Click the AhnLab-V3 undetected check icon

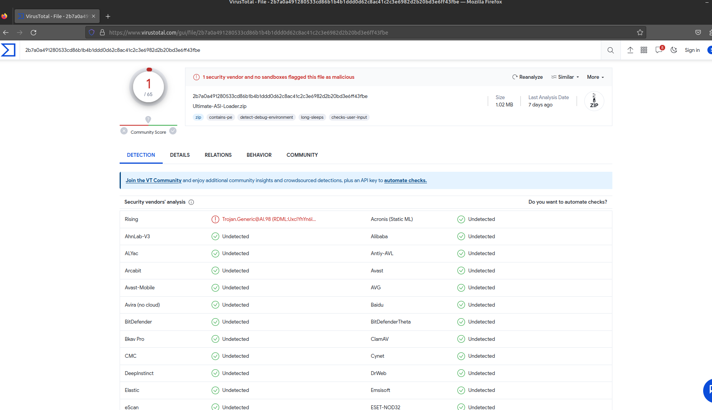coord(215,236)
